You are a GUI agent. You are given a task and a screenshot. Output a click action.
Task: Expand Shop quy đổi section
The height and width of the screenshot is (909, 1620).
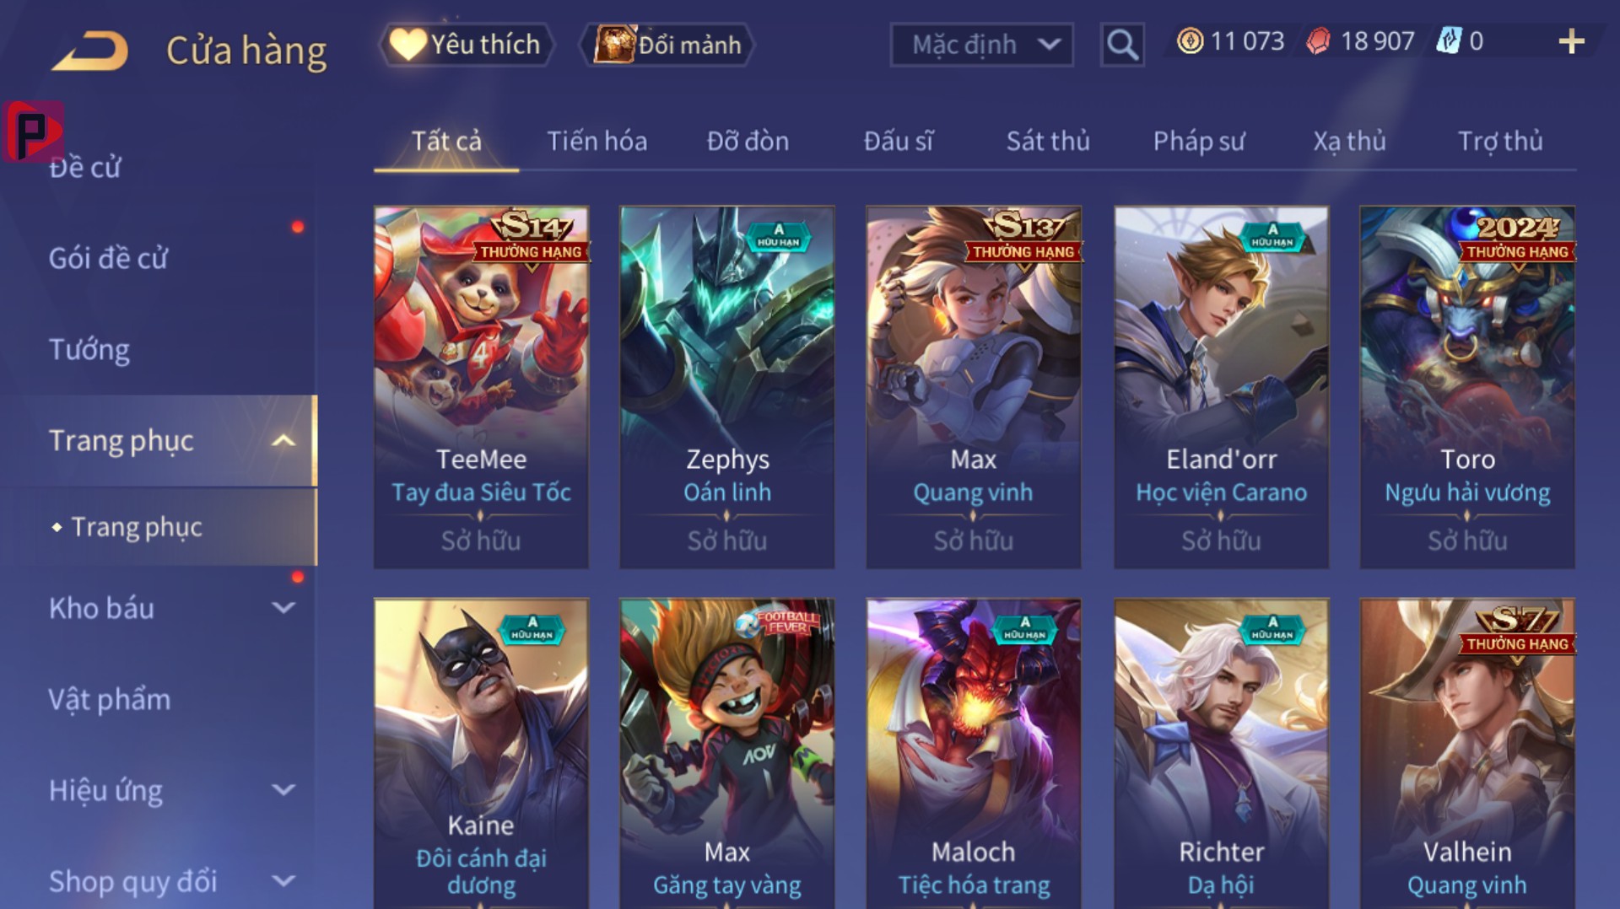(283, 881)
